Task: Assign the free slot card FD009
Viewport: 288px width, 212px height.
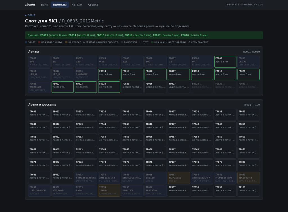Action: point(225,62)
